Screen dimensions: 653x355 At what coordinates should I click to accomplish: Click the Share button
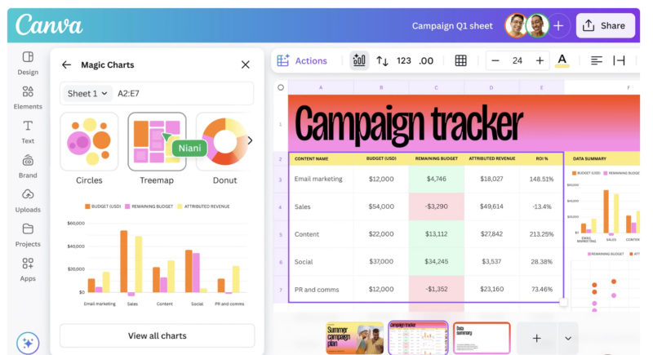tap(606, 25)
